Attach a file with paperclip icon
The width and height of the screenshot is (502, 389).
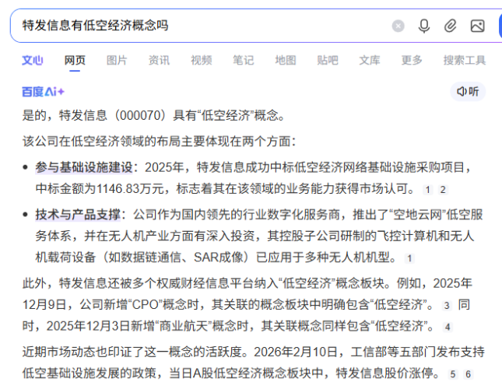point(450,26)
